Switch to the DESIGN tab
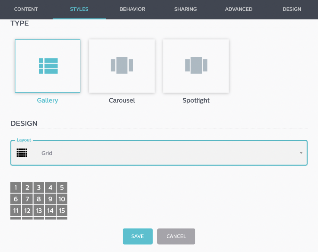Image resolution: width=318 pixels, height=252 pixels. pos(292,9)
